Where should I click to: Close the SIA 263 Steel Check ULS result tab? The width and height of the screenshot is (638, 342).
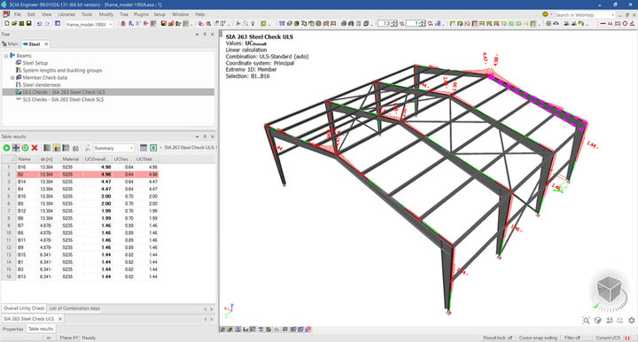point(60,319)
